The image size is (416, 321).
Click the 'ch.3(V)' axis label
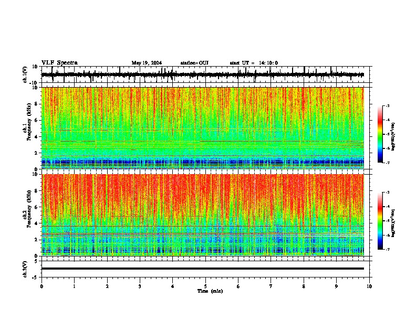tap(25, 269)
